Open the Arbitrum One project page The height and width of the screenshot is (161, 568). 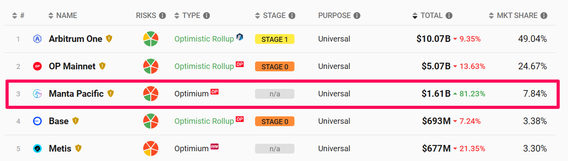coord(76,39)
